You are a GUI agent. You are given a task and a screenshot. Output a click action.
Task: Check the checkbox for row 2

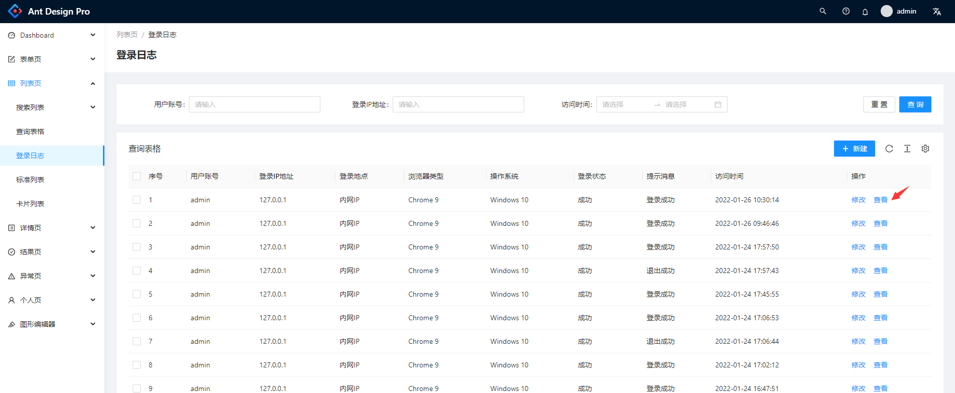point(137,223)
